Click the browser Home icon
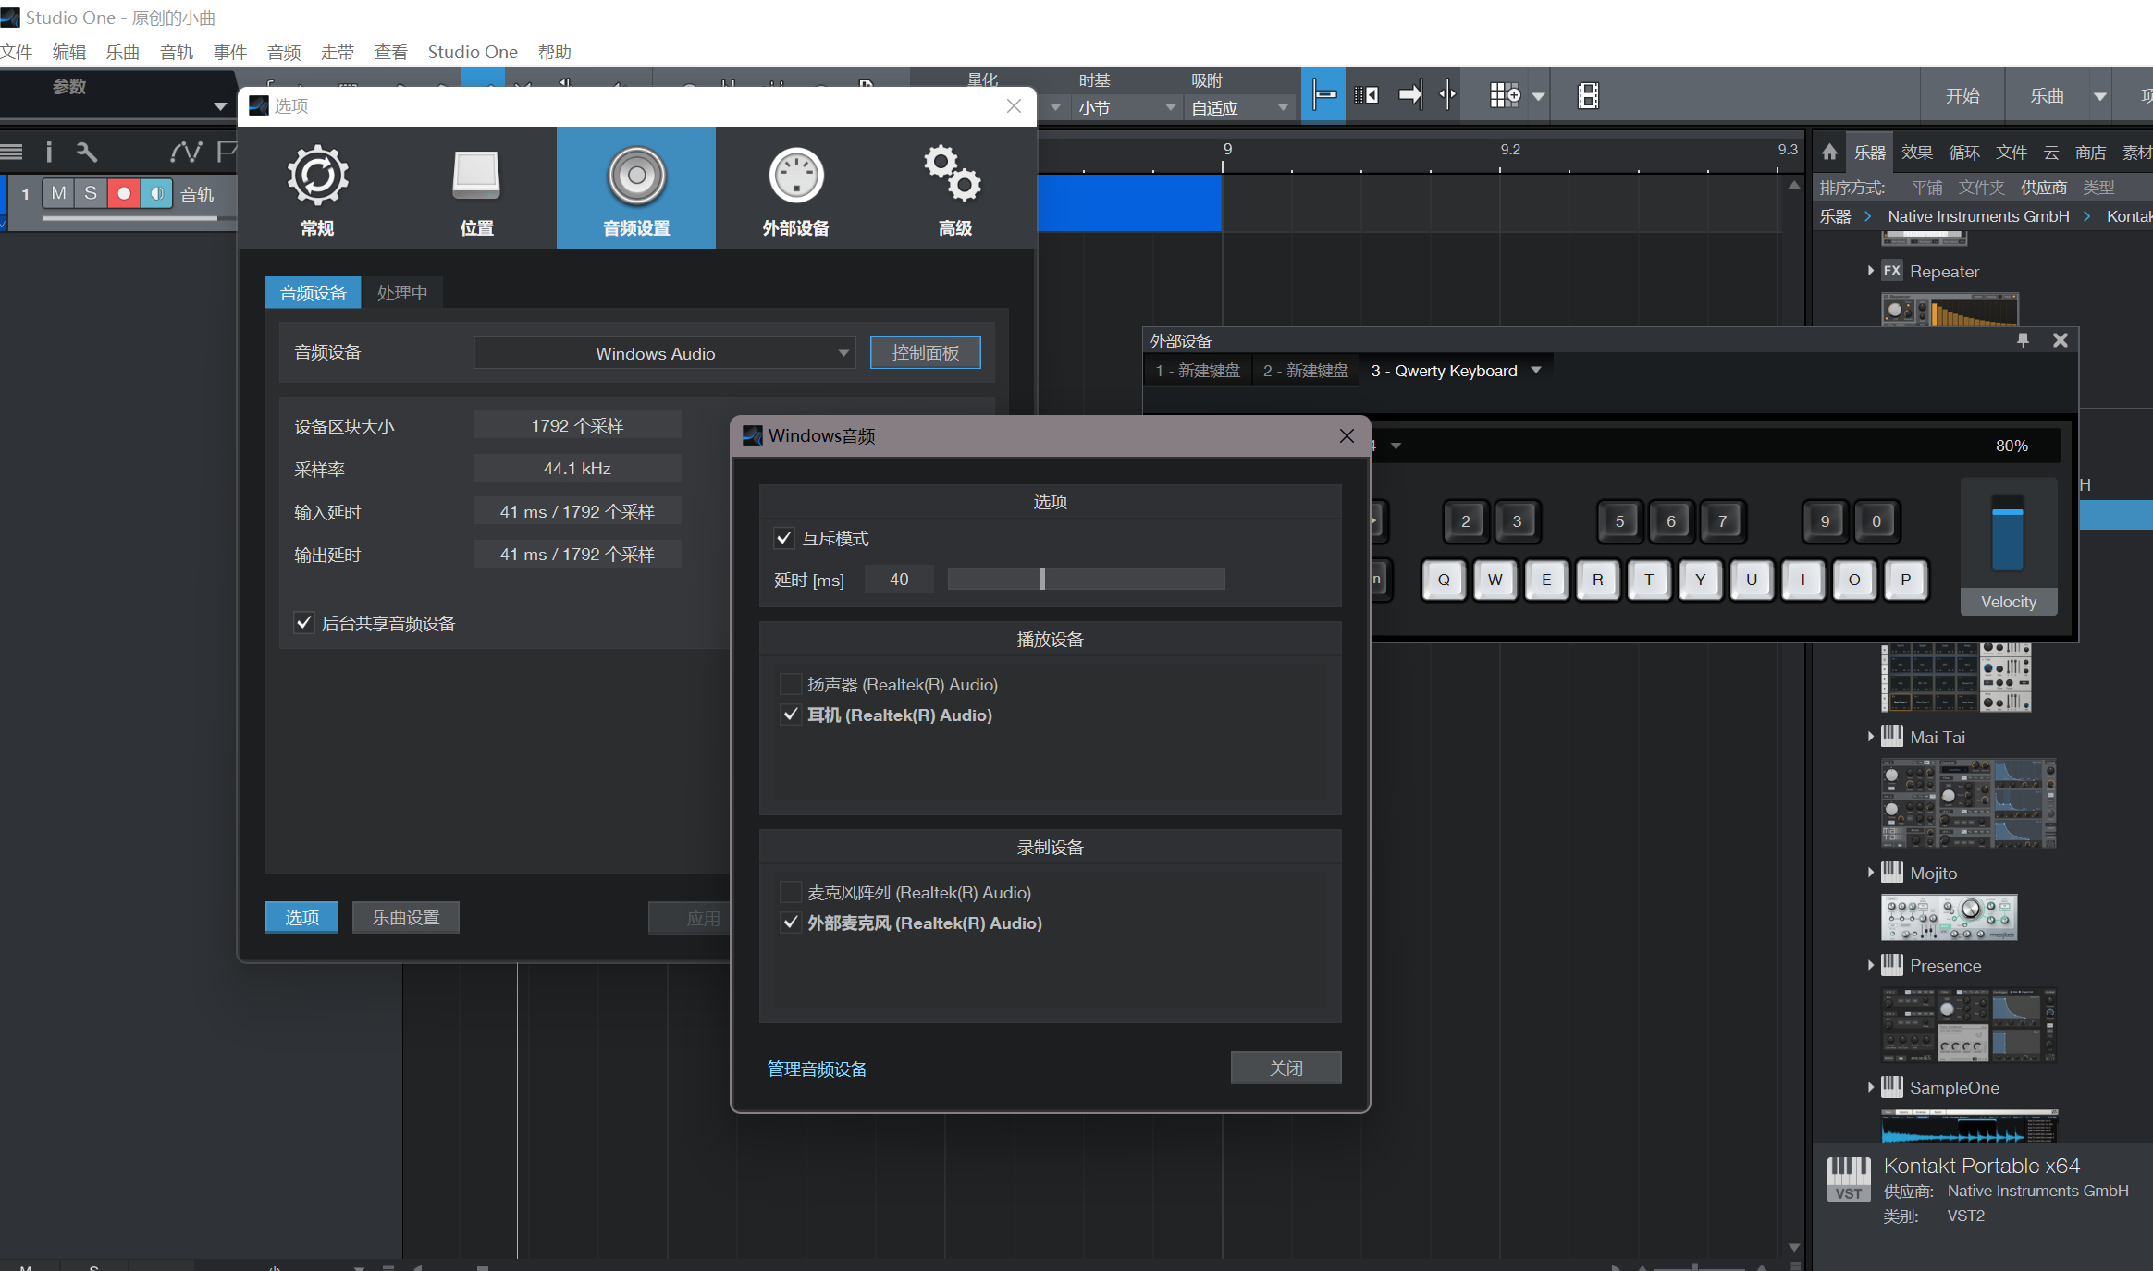The width and height of the screenshot is (2153, 1271). click(1829, 152)
